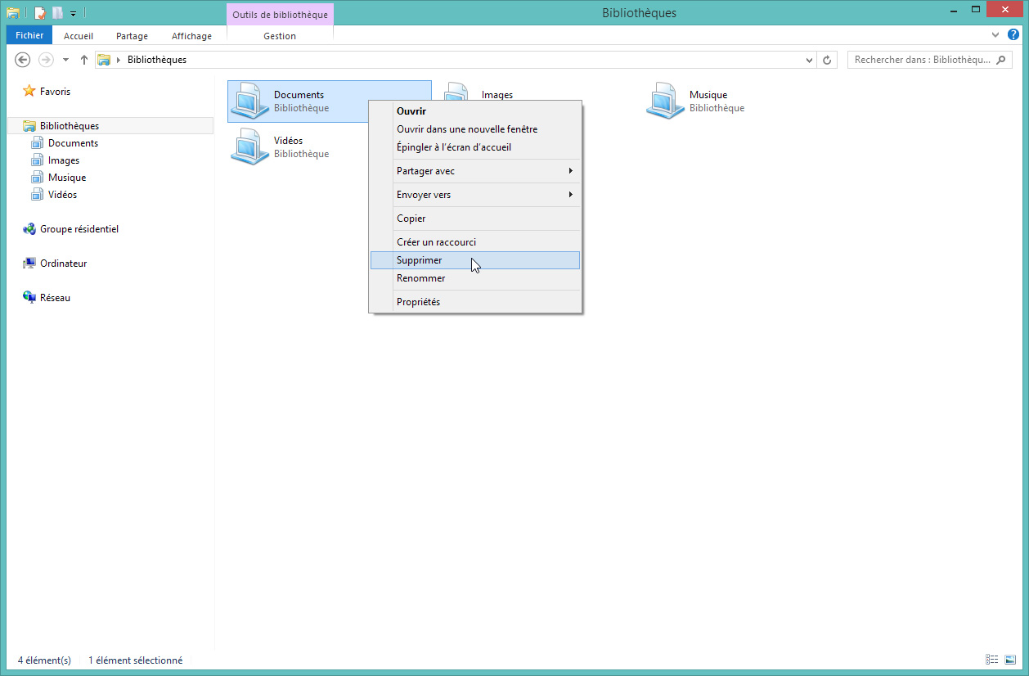This screenshot has height=676, width=1029.
Task: Select Bibliothèques in the navigation pane
Action: point(70,126)
